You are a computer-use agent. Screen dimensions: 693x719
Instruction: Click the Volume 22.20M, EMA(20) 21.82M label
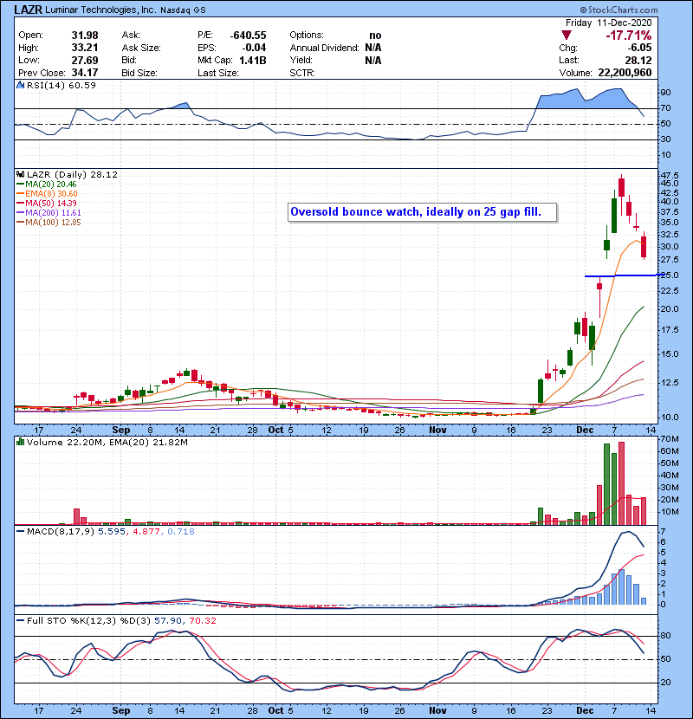tap(107, 443)
